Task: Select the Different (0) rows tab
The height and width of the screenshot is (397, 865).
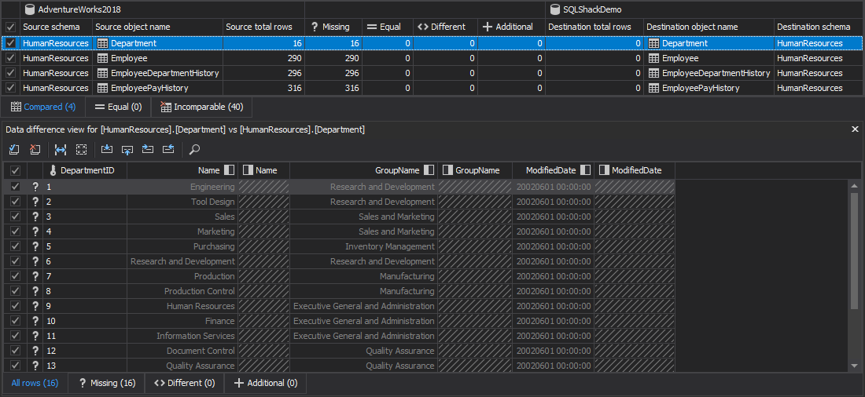Action: [x=185, y=383]
